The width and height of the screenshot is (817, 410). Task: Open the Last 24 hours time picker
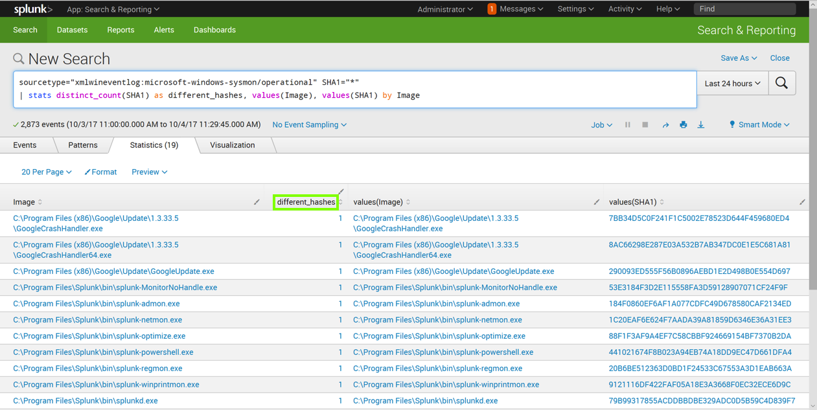point(732,84)
